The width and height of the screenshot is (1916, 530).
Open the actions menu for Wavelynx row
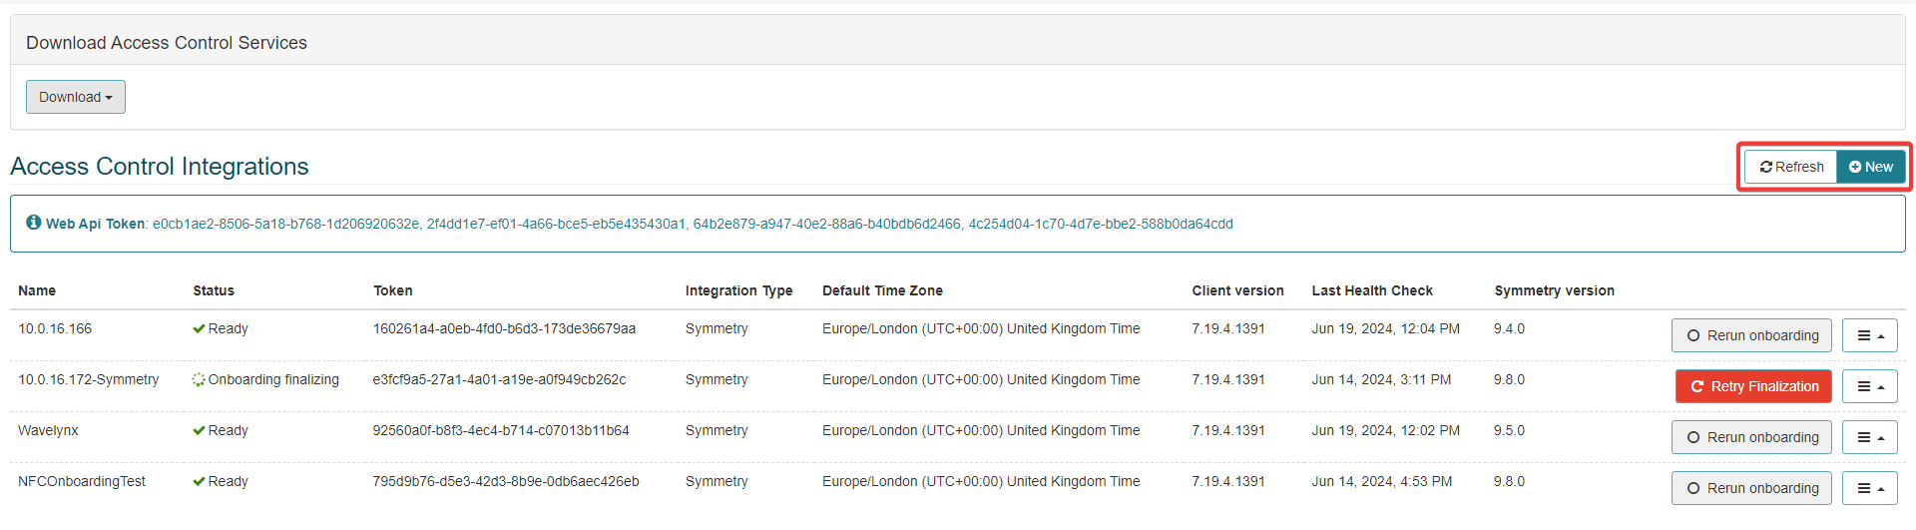pos(1869,437)
